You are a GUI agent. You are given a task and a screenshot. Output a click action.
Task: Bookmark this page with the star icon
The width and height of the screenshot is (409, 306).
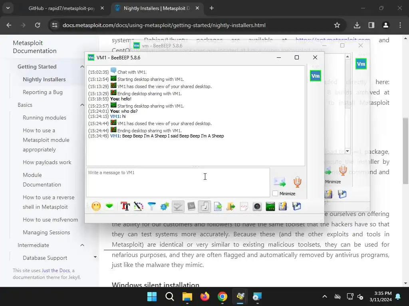coord(337,25)
